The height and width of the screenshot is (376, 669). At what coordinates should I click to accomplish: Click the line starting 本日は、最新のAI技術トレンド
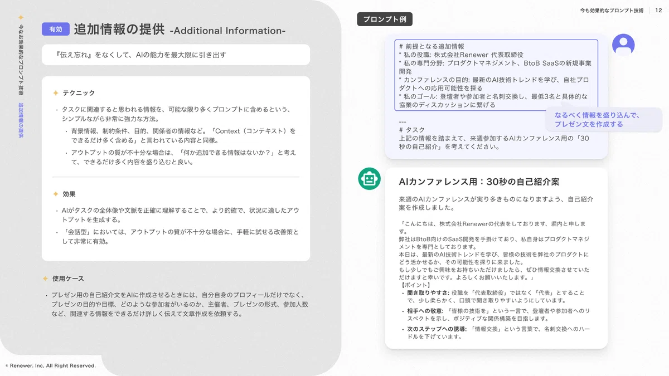coord(494,258)
